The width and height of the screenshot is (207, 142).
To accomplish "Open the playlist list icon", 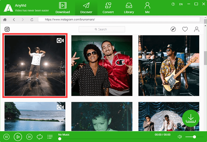I will tap(50, 137).
